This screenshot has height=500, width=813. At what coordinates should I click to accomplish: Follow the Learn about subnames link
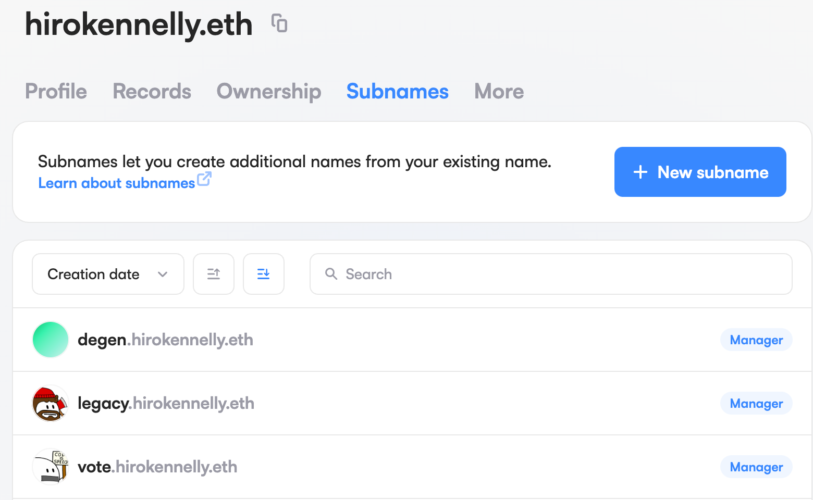tap(117, 183)
